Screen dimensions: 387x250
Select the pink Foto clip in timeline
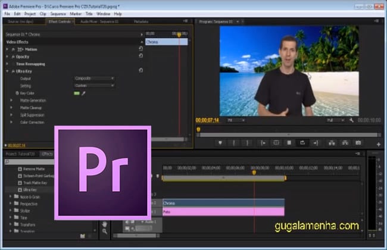coord(223,212)
